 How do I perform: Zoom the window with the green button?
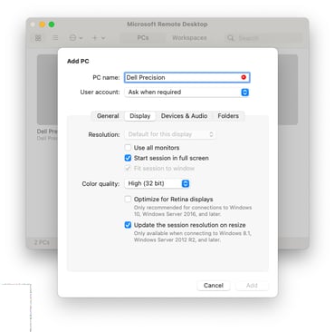[x=52, y=24]
